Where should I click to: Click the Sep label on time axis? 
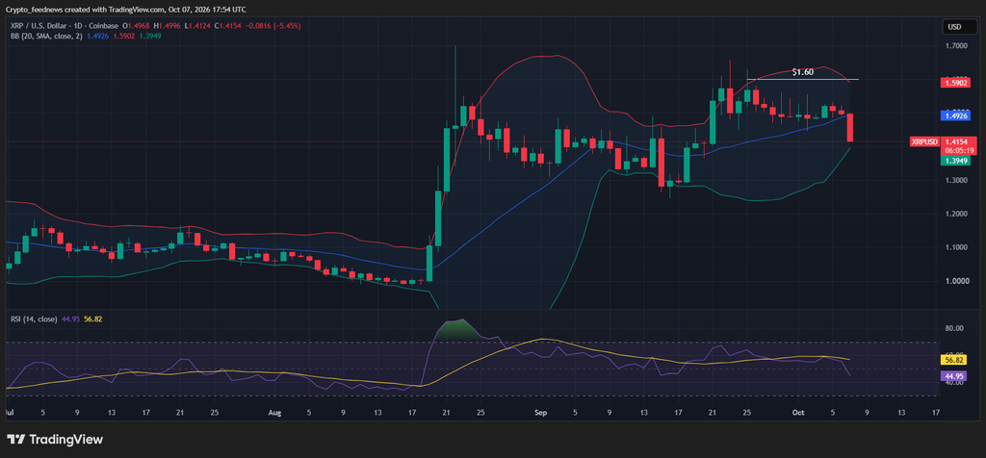541,413
